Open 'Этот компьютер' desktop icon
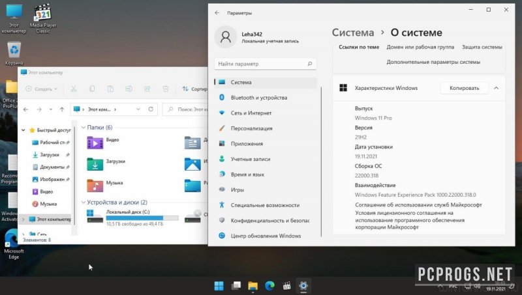 14,19
